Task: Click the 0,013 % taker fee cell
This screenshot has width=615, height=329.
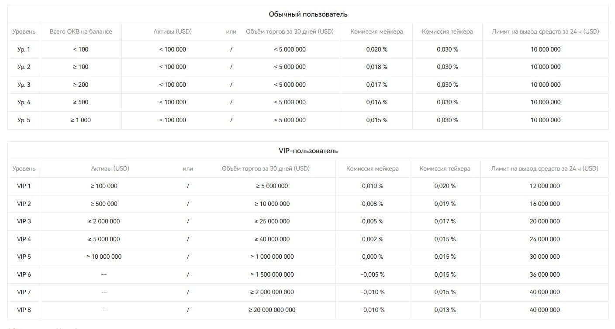Action: (x=445, y=310)
